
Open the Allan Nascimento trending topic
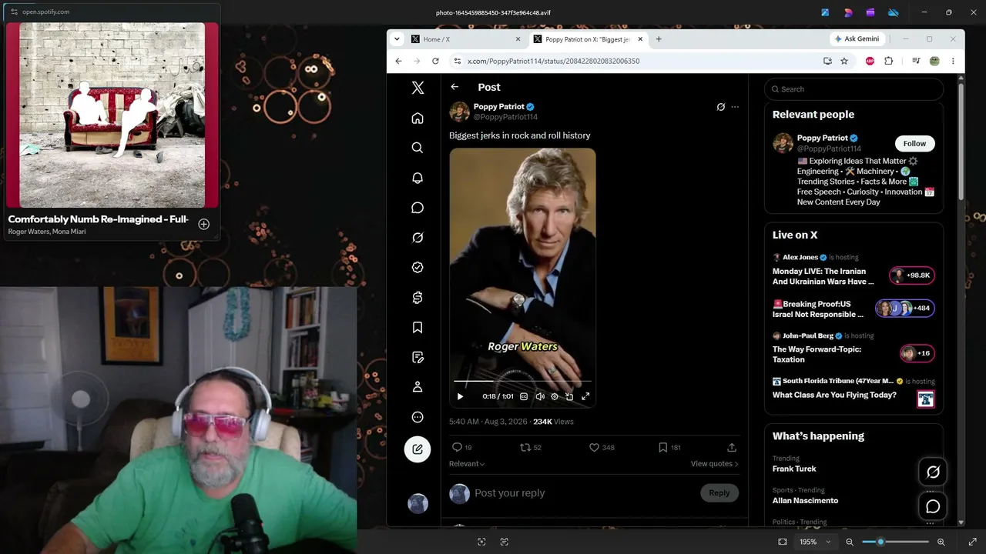point(805,501)
